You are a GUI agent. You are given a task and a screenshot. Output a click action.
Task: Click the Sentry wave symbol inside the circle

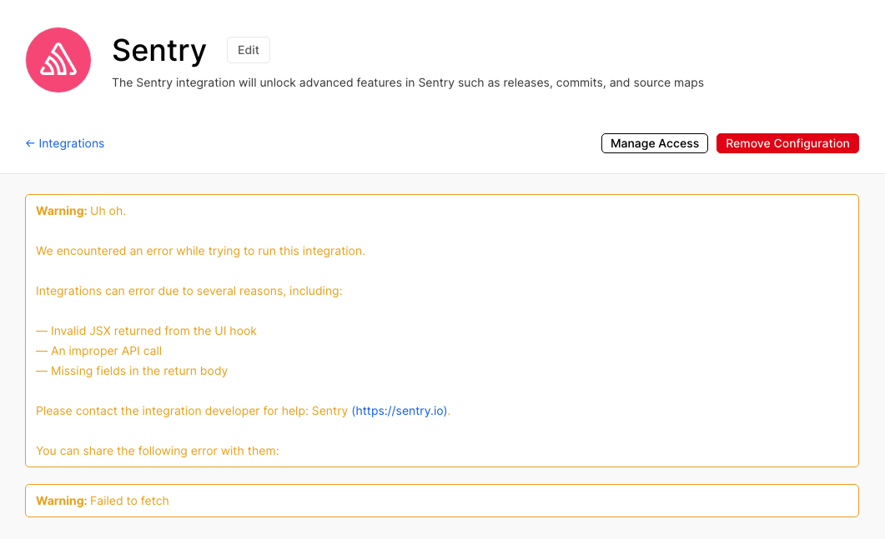(x=58, y=59)
